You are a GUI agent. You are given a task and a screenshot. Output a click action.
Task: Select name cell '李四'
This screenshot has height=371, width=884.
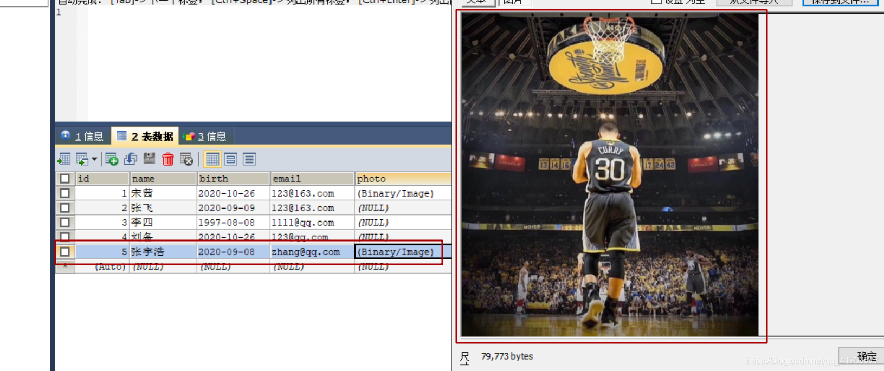[x=163, y=223]
